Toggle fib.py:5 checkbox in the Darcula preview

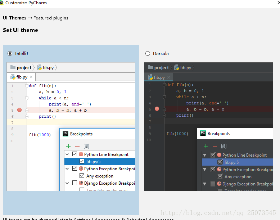[x=220, y=162]
